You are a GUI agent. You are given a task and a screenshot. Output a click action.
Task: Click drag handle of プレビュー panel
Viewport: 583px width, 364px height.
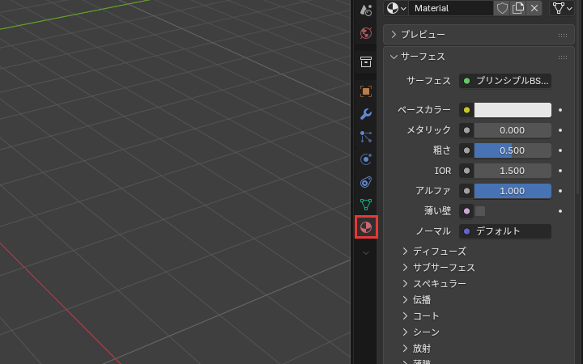(563, 36)
